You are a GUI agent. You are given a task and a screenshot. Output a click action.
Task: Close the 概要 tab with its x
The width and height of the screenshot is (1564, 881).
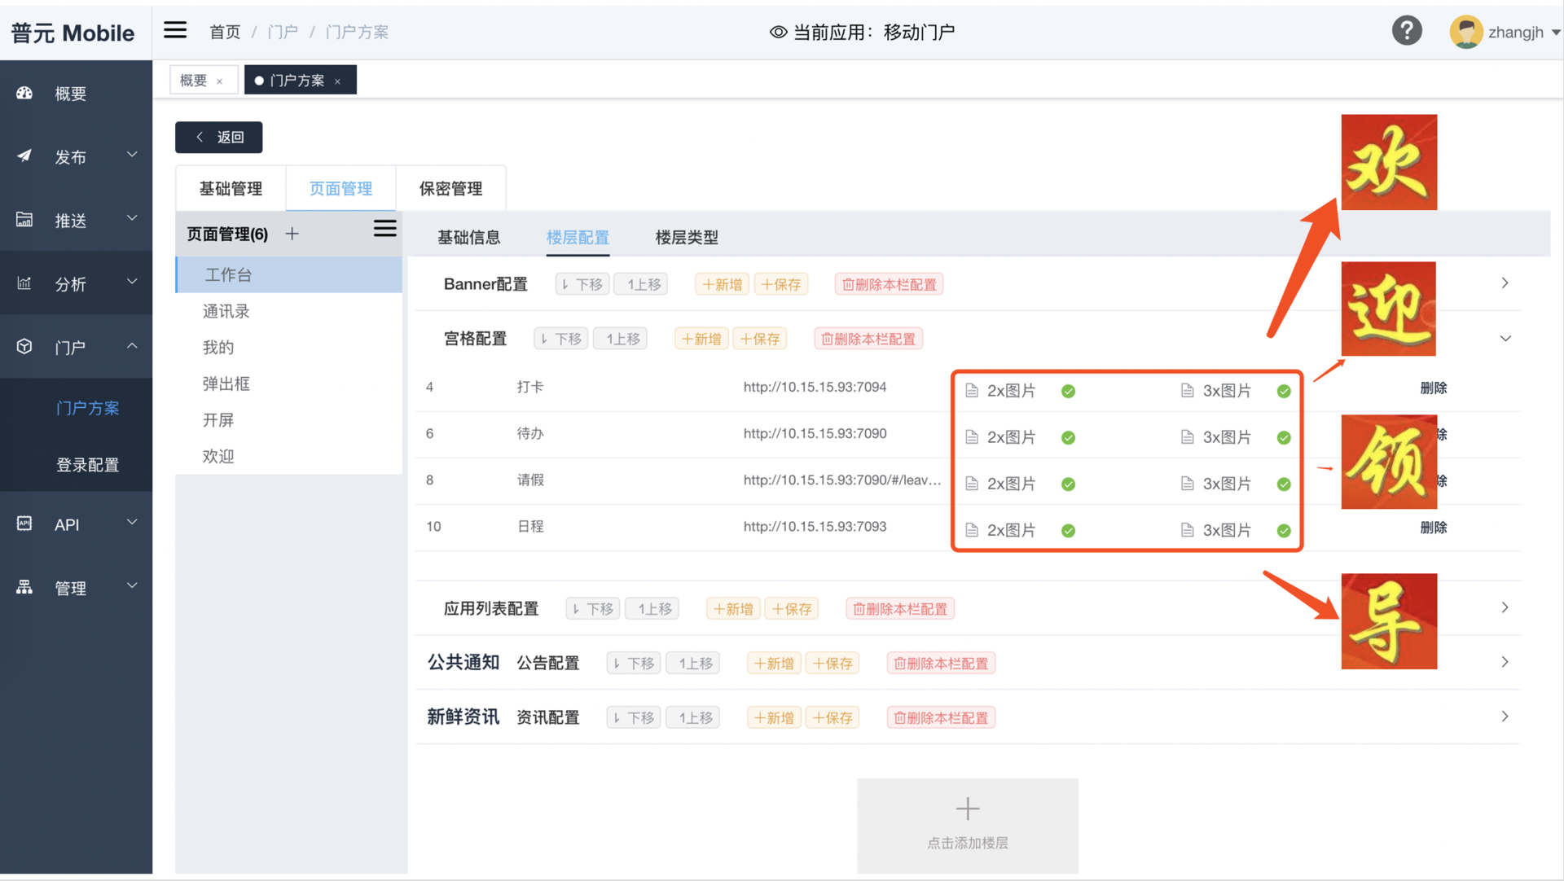[x=220, y=81]
